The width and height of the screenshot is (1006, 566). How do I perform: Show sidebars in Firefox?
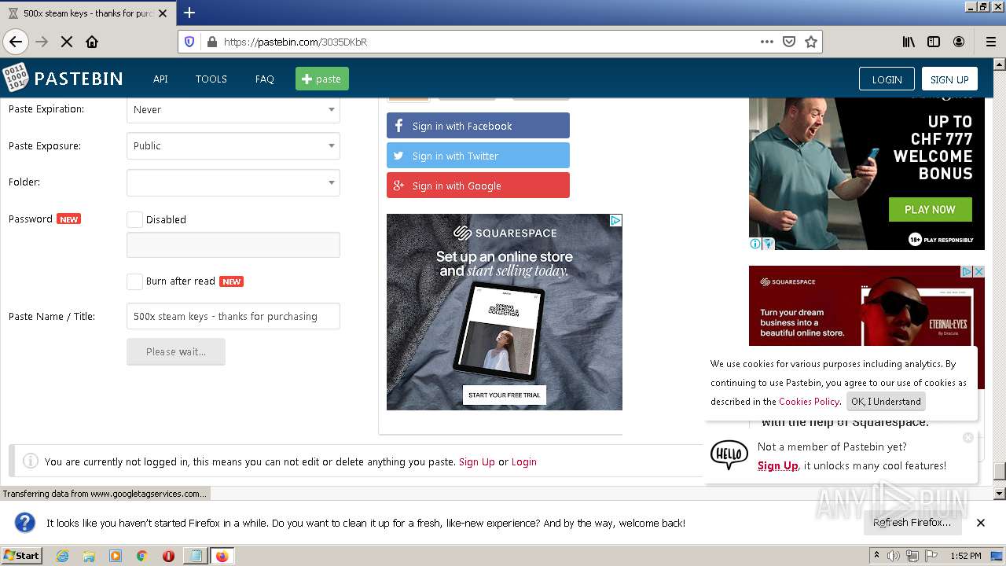pyautogui.click(x=934, y=42)
